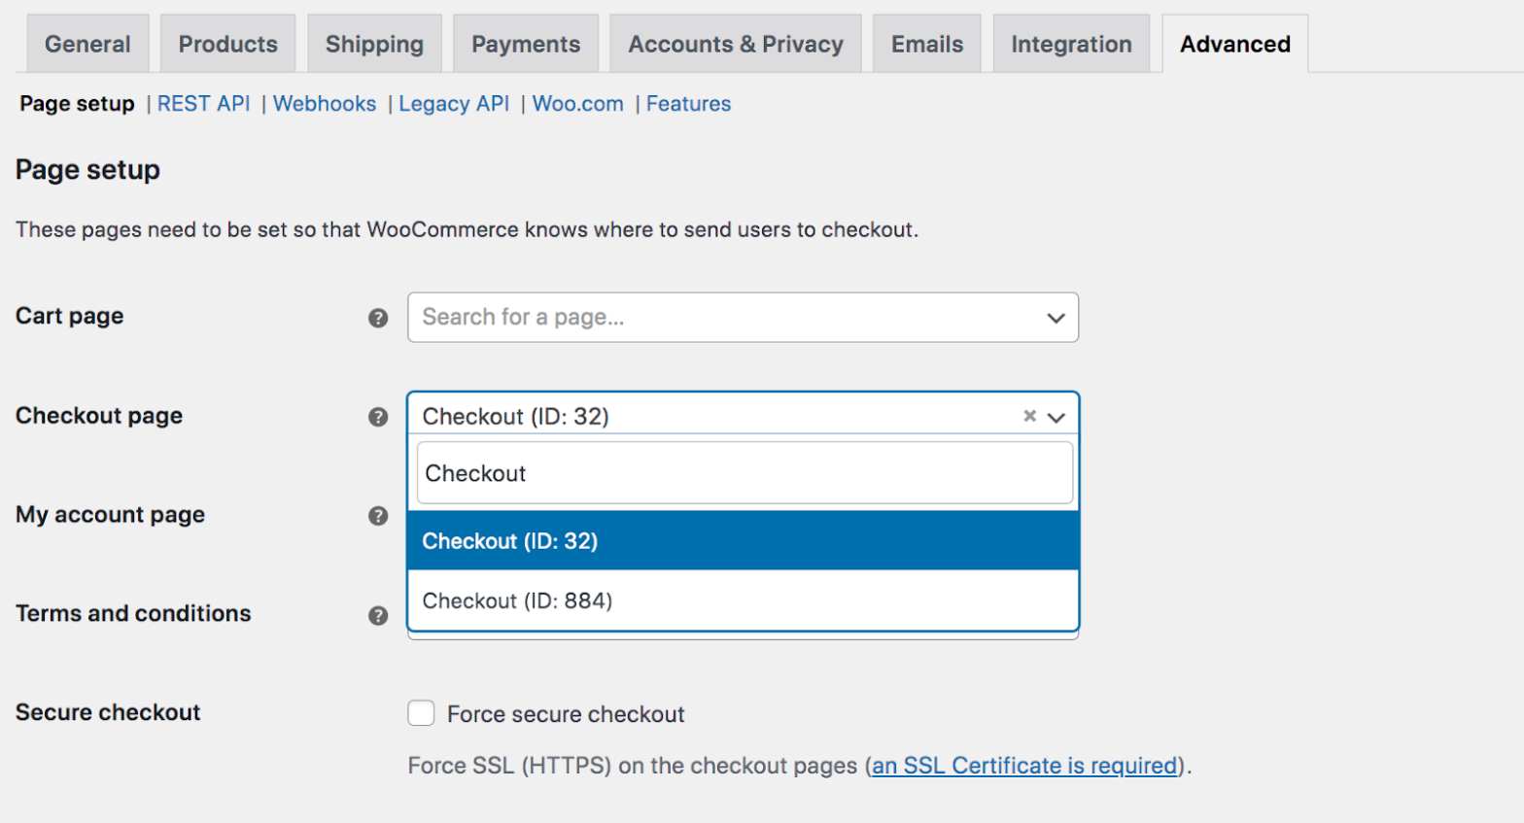Click the Checkout page help icon

377,417
